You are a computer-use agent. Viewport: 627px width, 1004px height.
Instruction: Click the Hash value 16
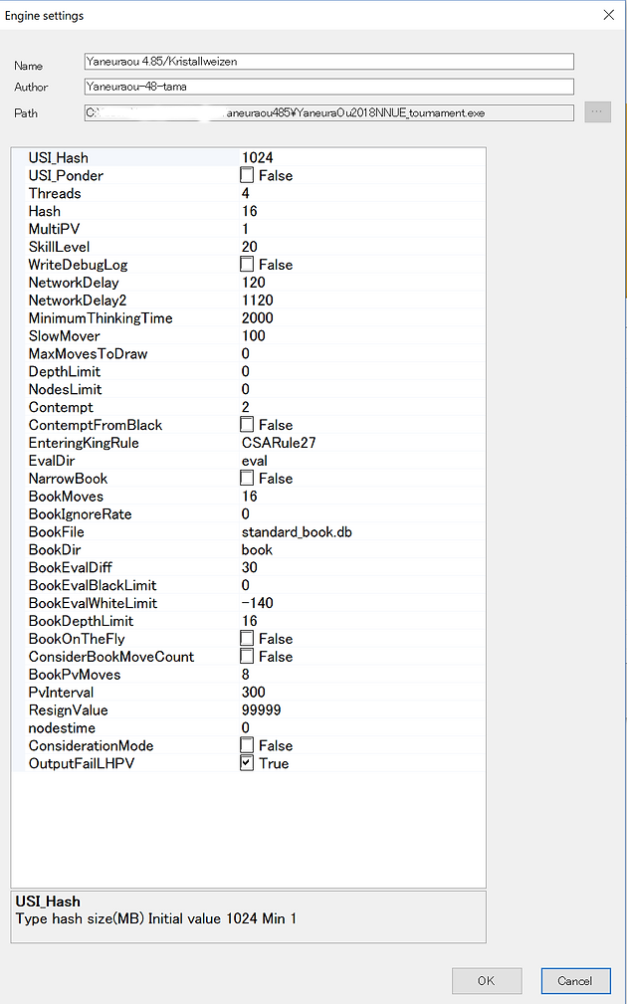tap(249, 211)
